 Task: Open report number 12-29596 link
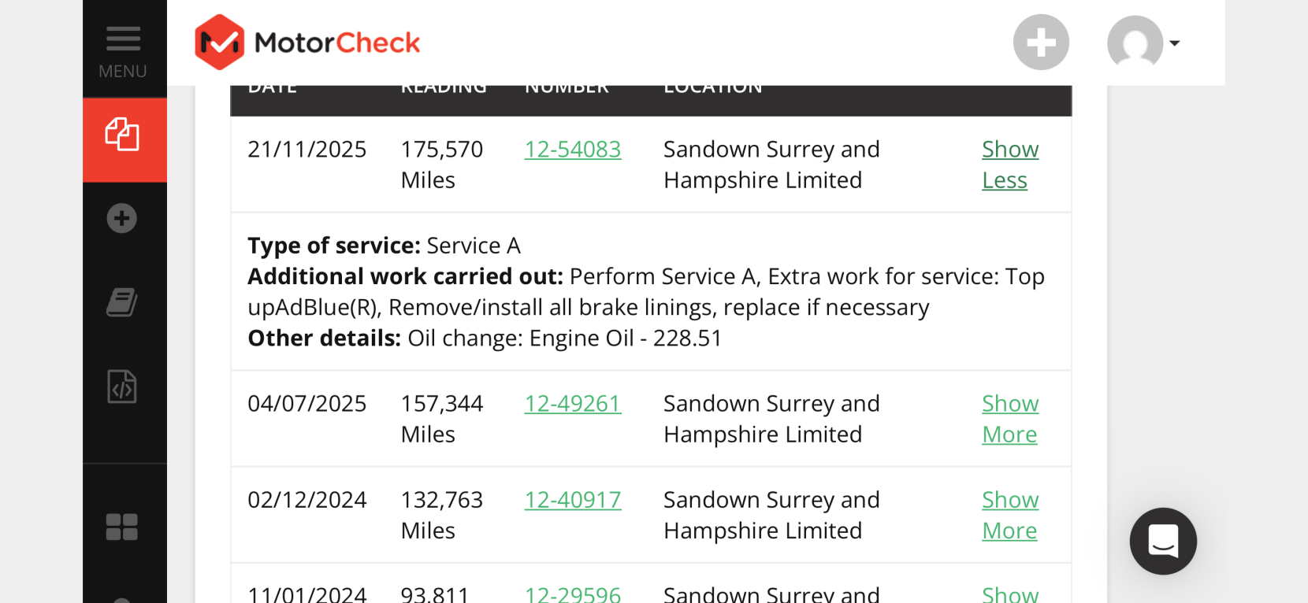[573, 594]
